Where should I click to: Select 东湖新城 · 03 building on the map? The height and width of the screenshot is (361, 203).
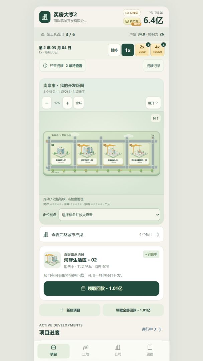113,154
